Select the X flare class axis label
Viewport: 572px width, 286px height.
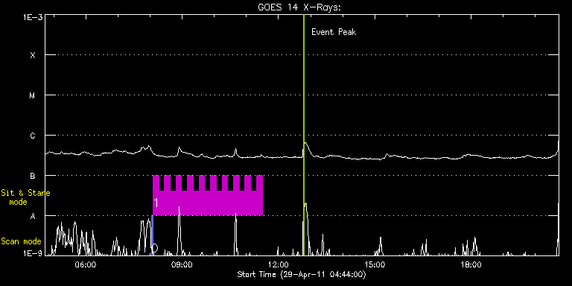pyautogui.click(x=33, y=55)
